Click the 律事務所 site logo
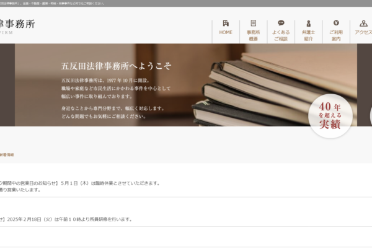The width and height of the screenshot is (372, 248). pos(17,26)
